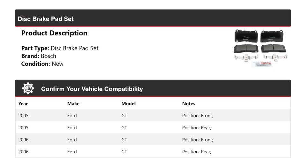
Task: Click the Brand: Bosch text
Action: coord(39,56)
